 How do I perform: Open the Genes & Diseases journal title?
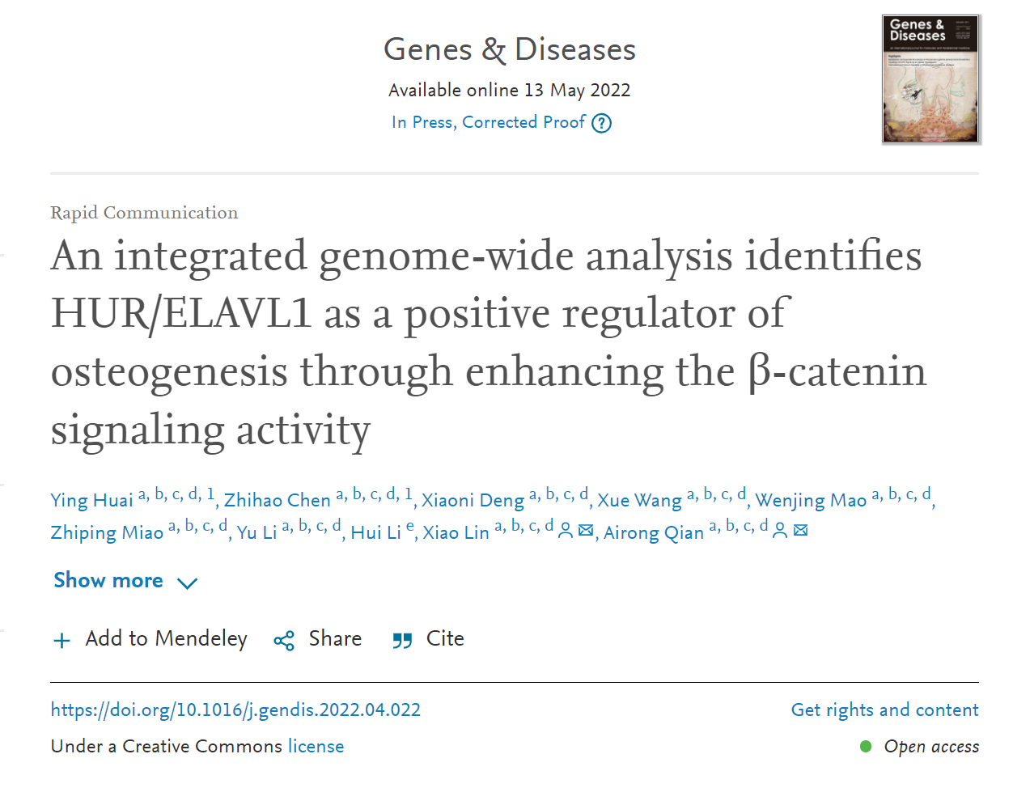pos(510,50)
